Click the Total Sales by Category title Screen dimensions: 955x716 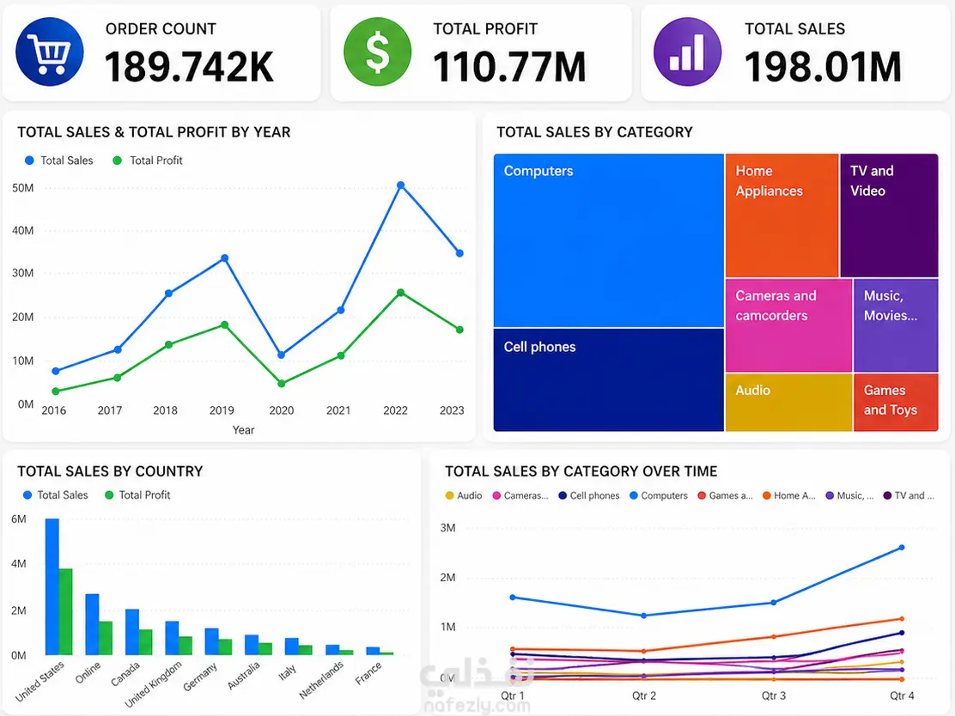coord(595,132)
